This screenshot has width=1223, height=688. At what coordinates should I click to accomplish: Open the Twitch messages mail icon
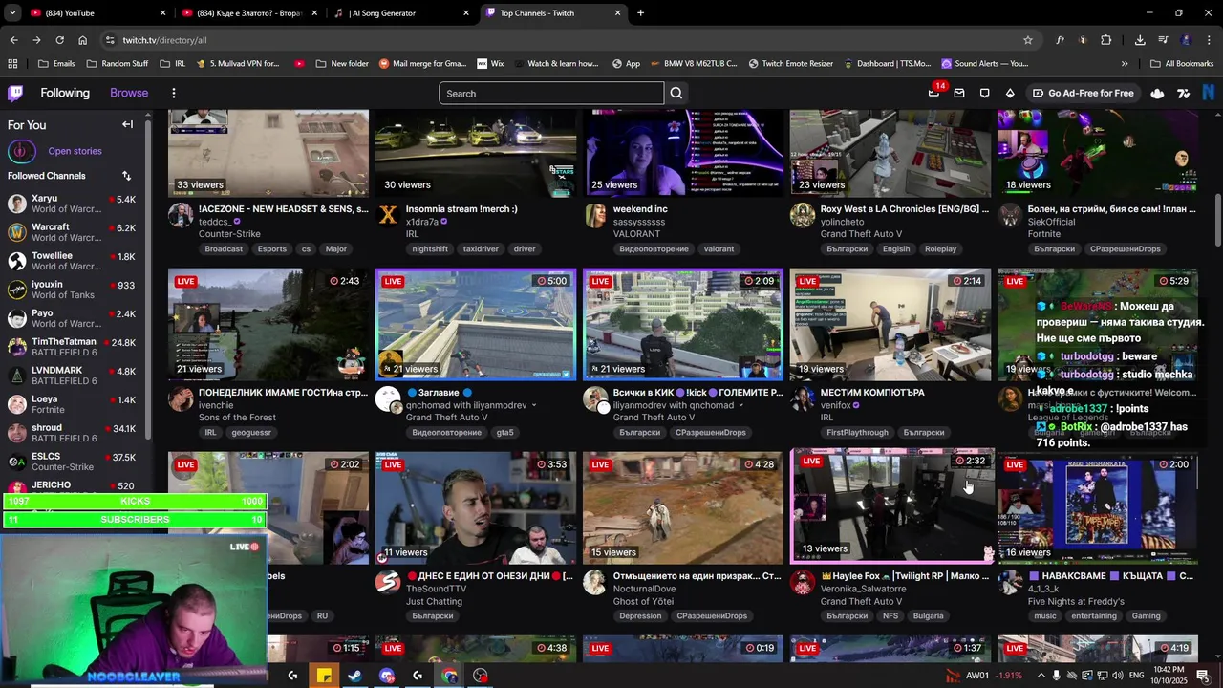point(959,93)
